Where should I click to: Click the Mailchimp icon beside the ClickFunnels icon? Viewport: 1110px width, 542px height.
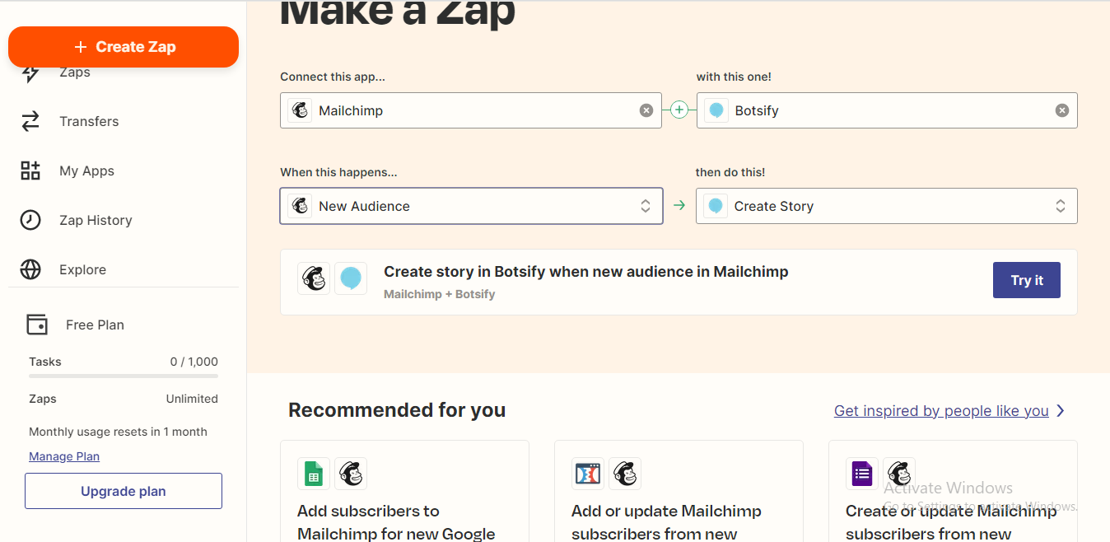tap(625, 474)
